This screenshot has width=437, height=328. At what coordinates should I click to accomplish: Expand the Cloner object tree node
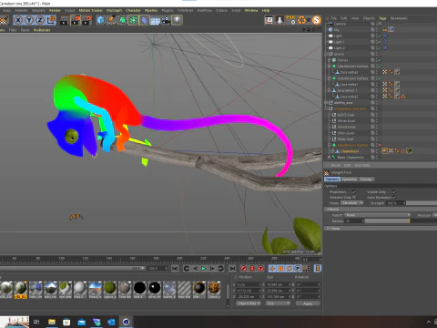tap(330, 60)
